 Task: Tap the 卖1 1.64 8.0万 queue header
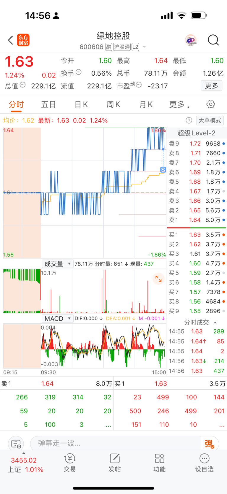tap(56, 384)
